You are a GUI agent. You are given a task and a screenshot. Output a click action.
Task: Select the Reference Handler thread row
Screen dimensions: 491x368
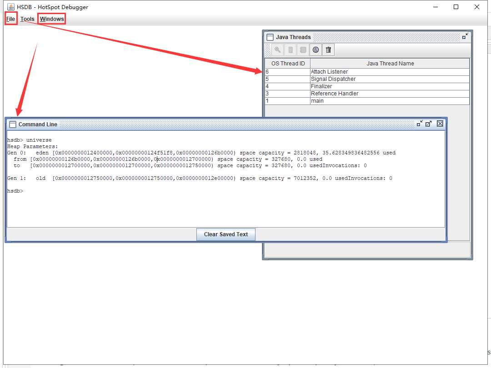(x=367, y=93)
